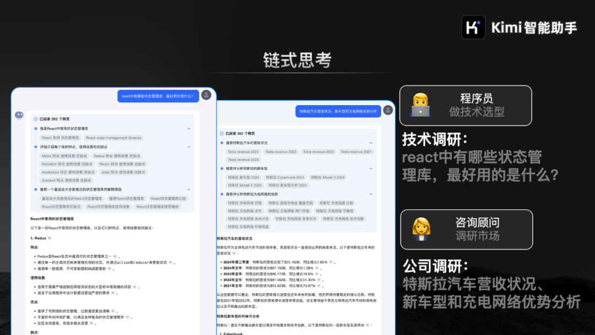This screenshot has width=595, height=335.
Task: Click Jotai 特点 使用场景 优缺点 tag
Action: pos(123,172)
